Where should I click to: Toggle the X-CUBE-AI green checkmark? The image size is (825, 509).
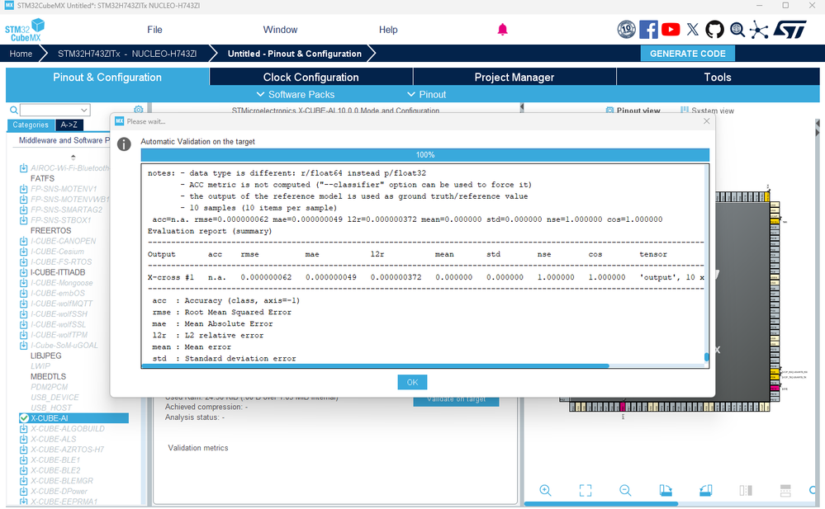pyautogui.click(x=24, y=418)
